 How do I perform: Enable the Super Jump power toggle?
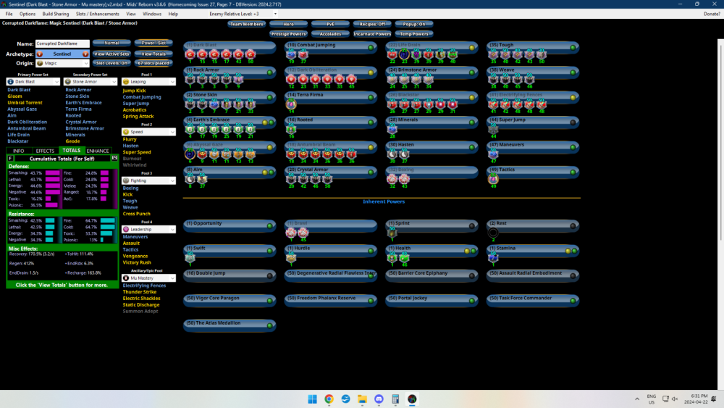573,122
